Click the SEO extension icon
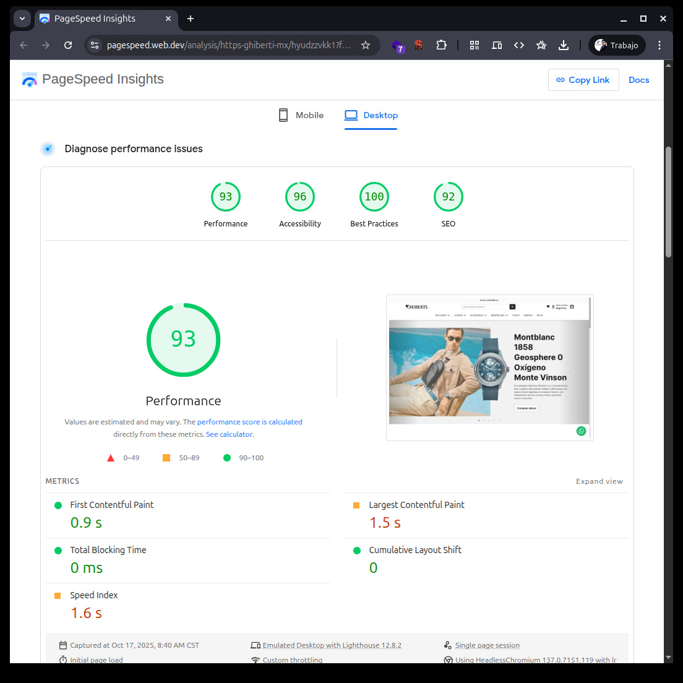This screenshot has width=683, height=683. 419,45
